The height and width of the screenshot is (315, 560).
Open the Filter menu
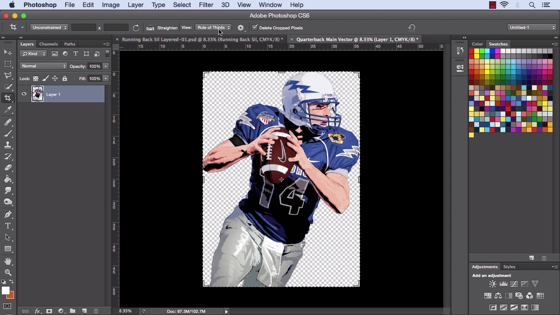(x=206, y=5)
